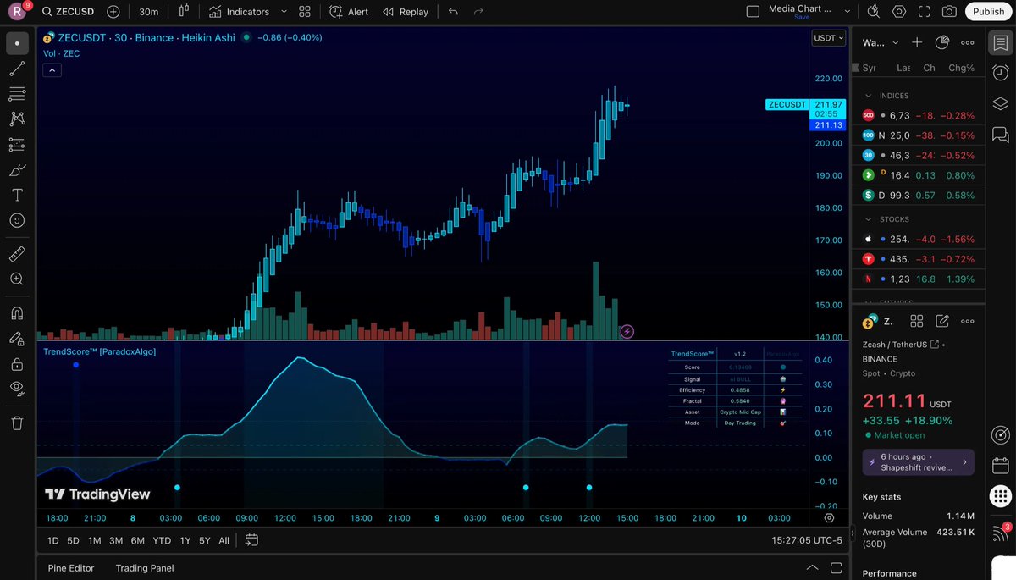Toggle stay in drawing mode
The width and height of the screenshot is (1016, 580).
click(17, 339)
